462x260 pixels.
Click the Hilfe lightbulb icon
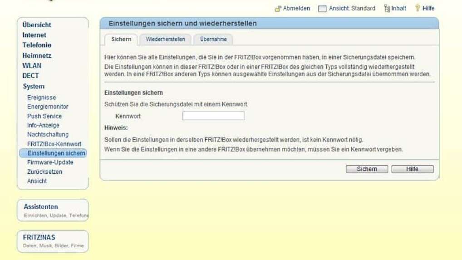point(418,9)
